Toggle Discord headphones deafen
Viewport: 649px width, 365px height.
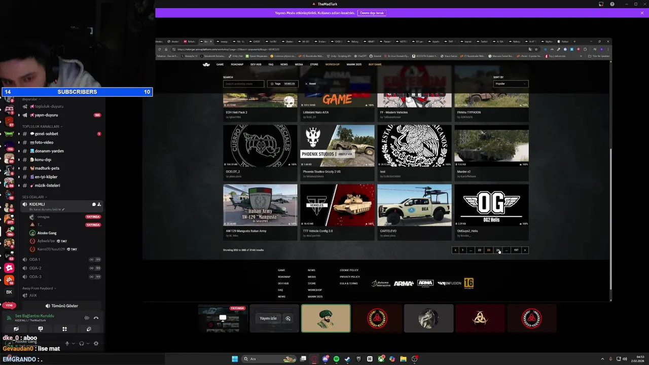(x=82, y=343)
